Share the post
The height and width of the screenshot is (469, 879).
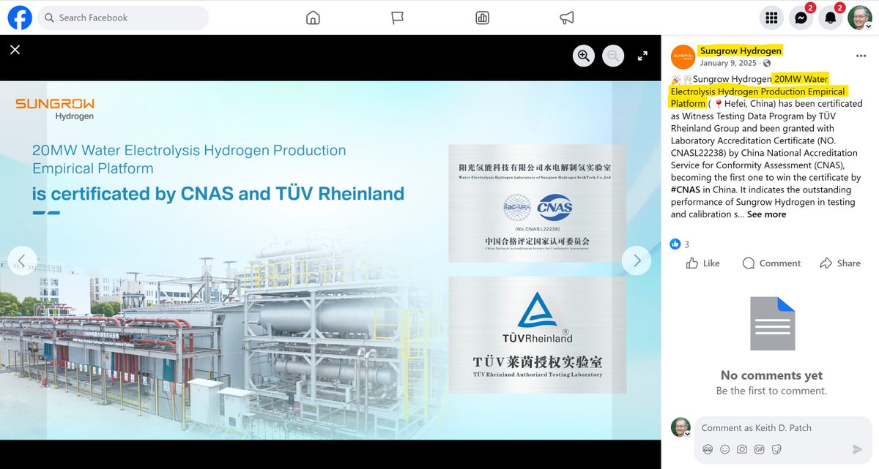(x=840, y=263)
